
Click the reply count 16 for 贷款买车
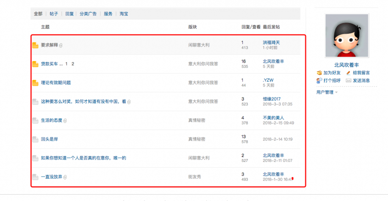pyautogui.click(x=244, y=61)
